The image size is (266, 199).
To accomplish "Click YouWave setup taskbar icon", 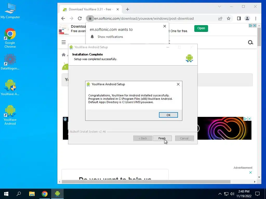I will point(57,194).
